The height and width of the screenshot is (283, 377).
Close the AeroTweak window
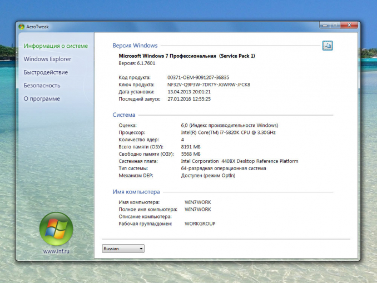[348, 26]
